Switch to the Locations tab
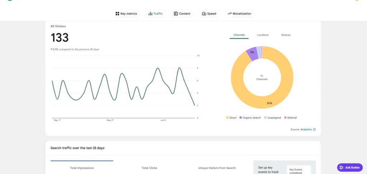 point(263,35)
